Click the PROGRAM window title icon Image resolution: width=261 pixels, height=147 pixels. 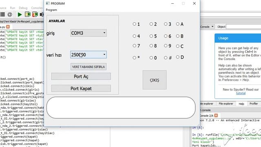point(48,3)
